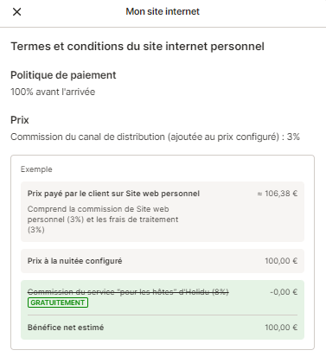This screenshot has height=363, width=326.
Task: Click the green commission summary box
Action: 163,309
